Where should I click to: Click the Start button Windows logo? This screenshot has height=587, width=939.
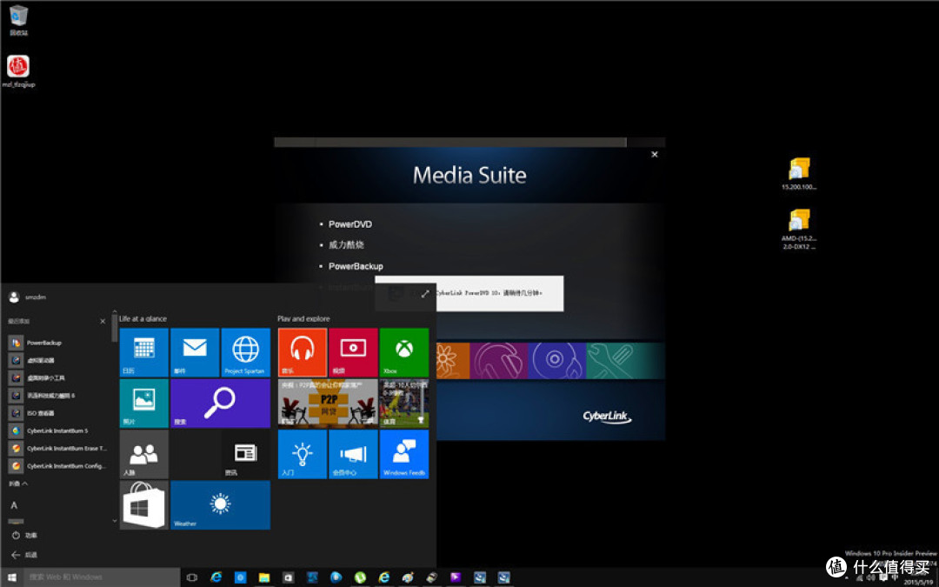pyautogui.click(x=12, y=577)
